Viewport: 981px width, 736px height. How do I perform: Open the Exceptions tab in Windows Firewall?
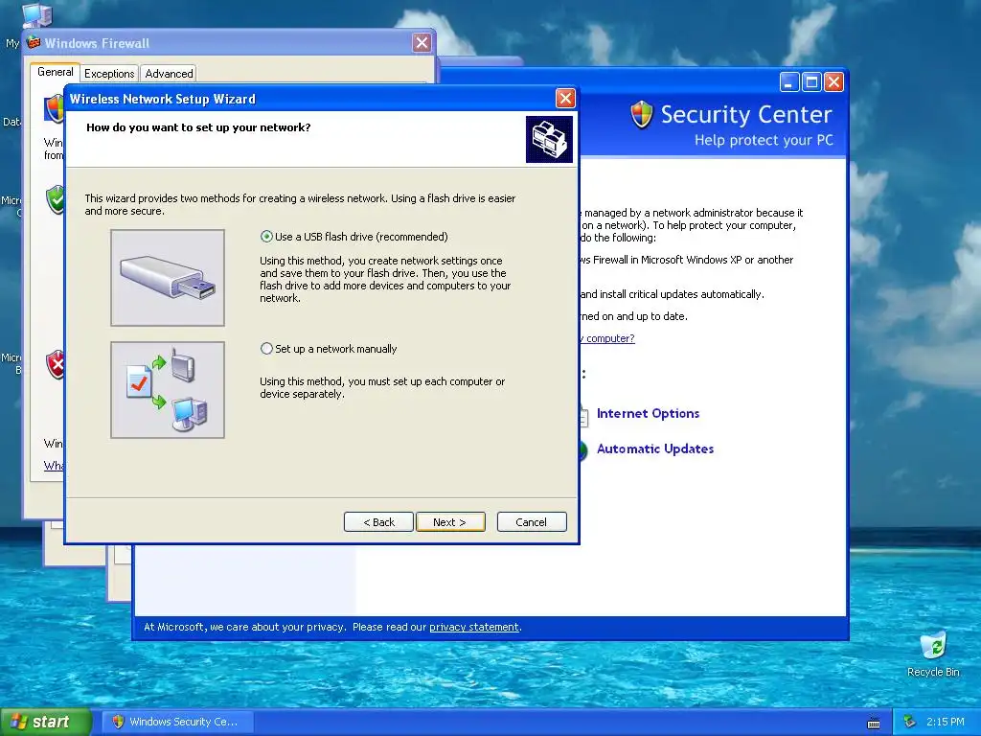click(x=109, y=74)
